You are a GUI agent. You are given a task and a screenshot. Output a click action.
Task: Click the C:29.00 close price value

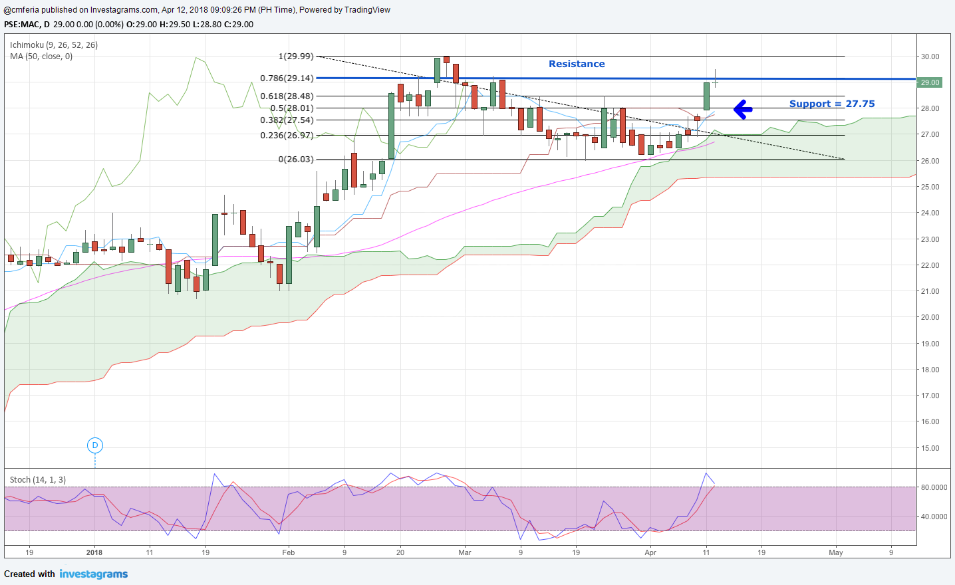(239, 24)
